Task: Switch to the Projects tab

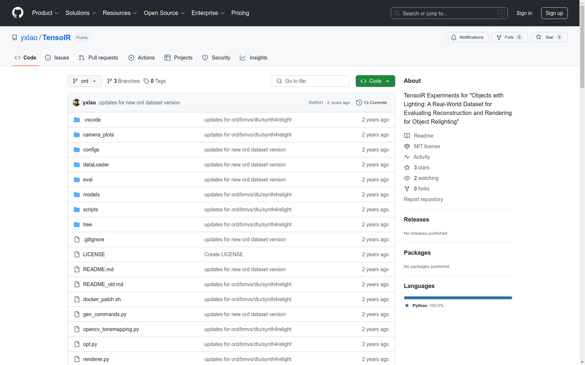Action: 178,58
